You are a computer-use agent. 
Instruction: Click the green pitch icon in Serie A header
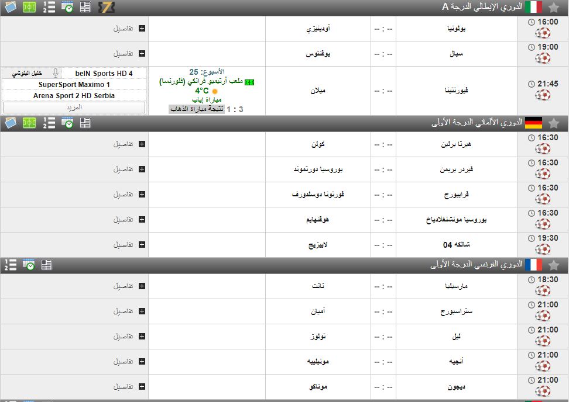coord(29,7)
